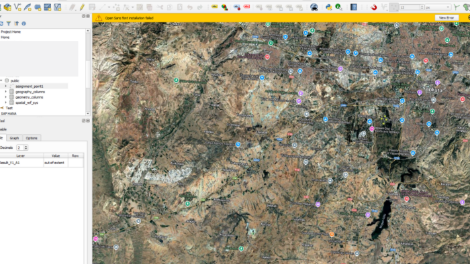Float the Browser panel with the undock button

tap(84, 16)
